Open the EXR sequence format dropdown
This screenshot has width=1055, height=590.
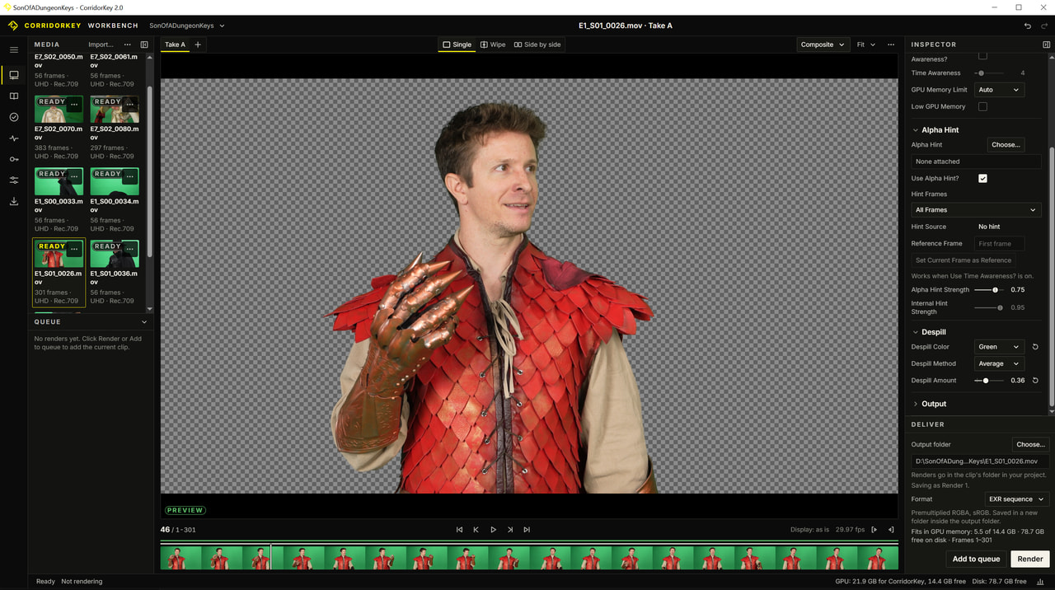pos(1016,499)
